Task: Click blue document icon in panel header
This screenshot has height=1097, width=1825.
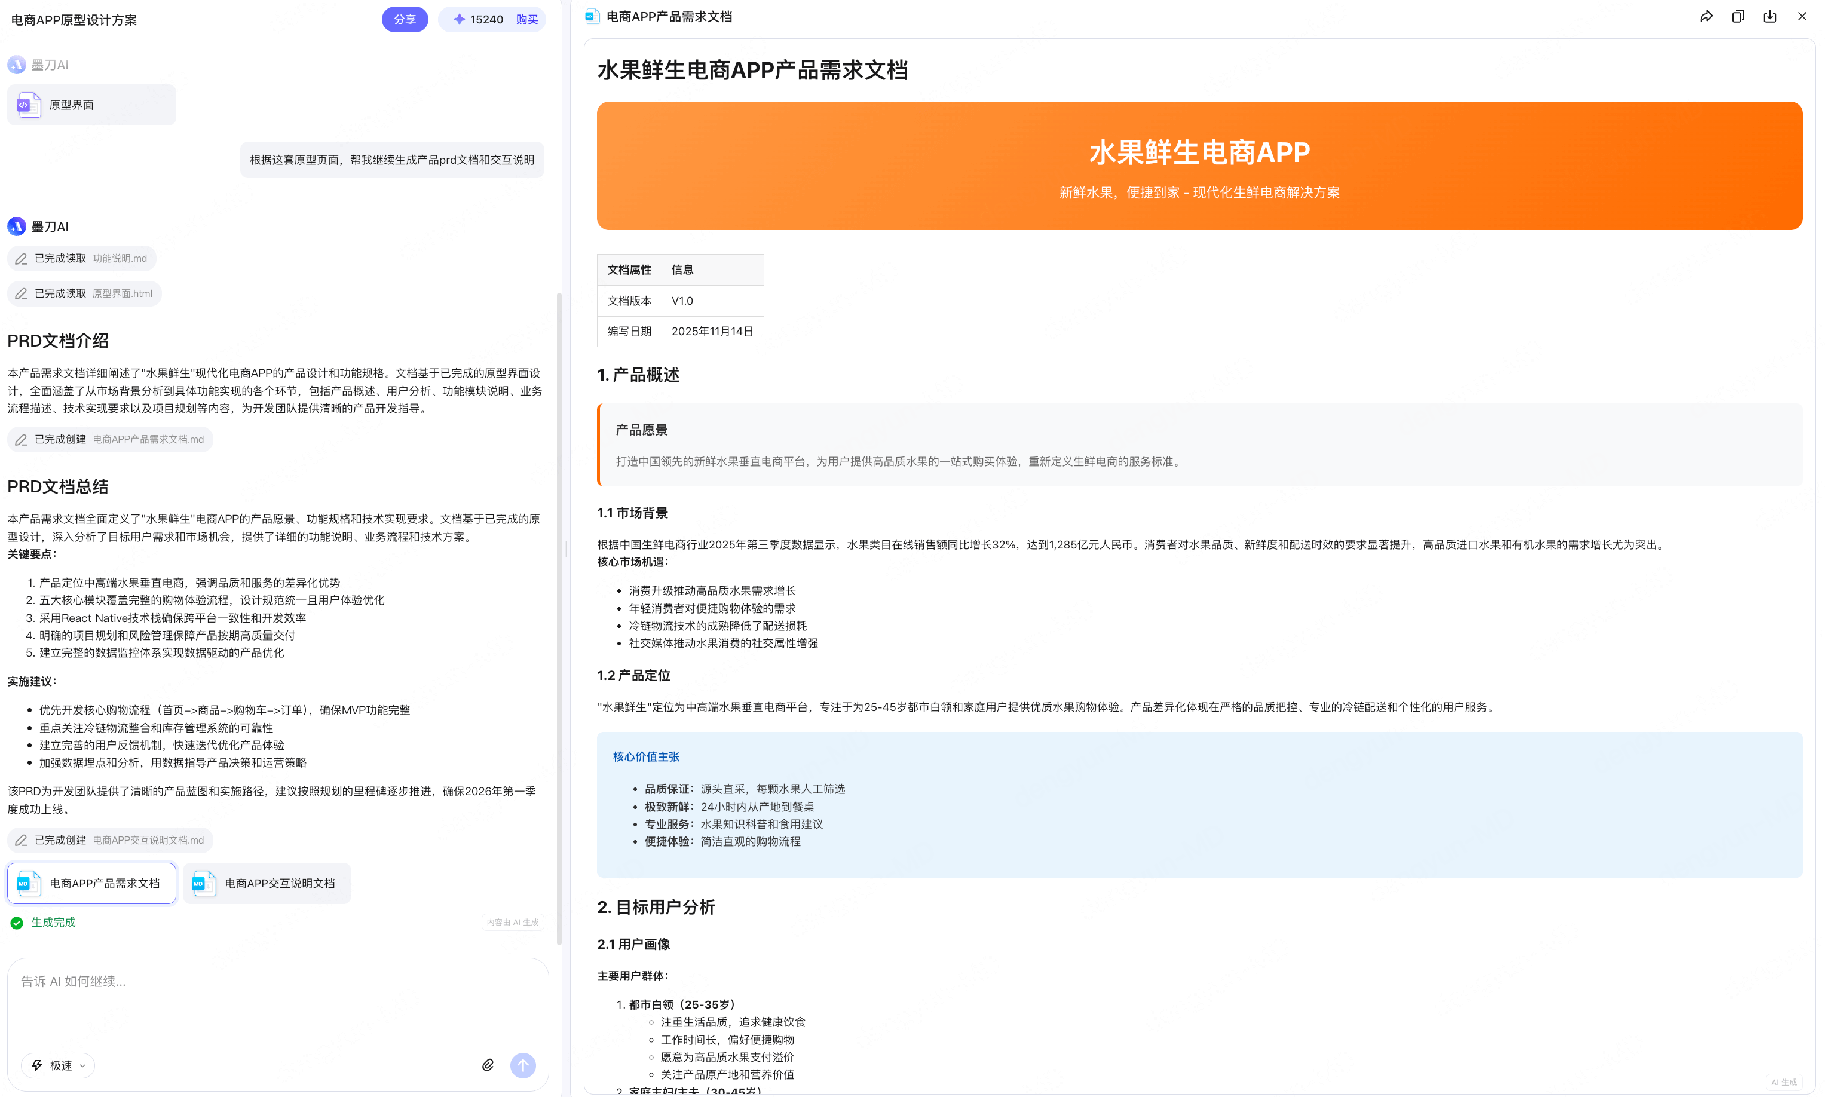Action: click(592, 16)
